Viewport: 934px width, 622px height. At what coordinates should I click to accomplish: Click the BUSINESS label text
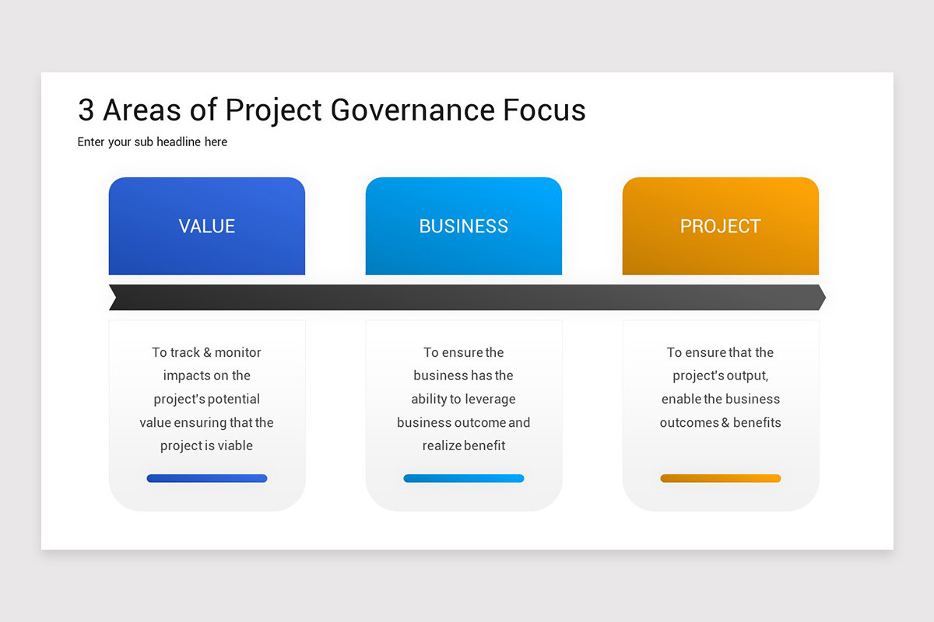[464, 226]
